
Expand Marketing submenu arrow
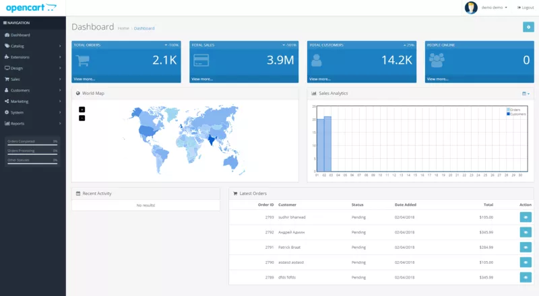coord(60,102)
